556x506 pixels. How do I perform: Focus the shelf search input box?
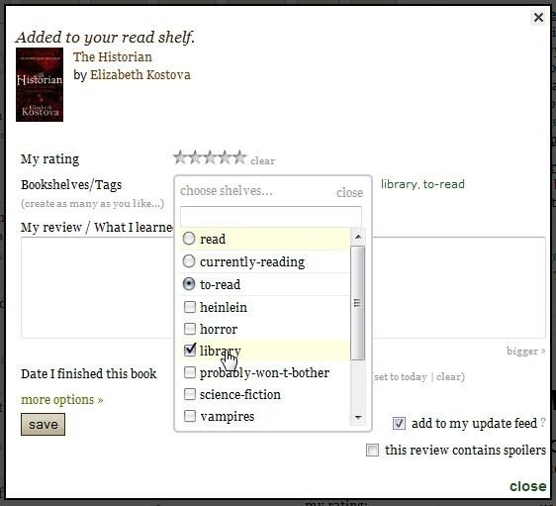(271, 216)
